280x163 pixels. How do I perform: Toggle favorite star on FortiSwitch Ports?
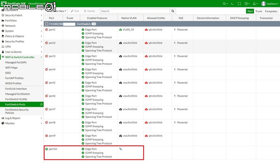point(42,104)
